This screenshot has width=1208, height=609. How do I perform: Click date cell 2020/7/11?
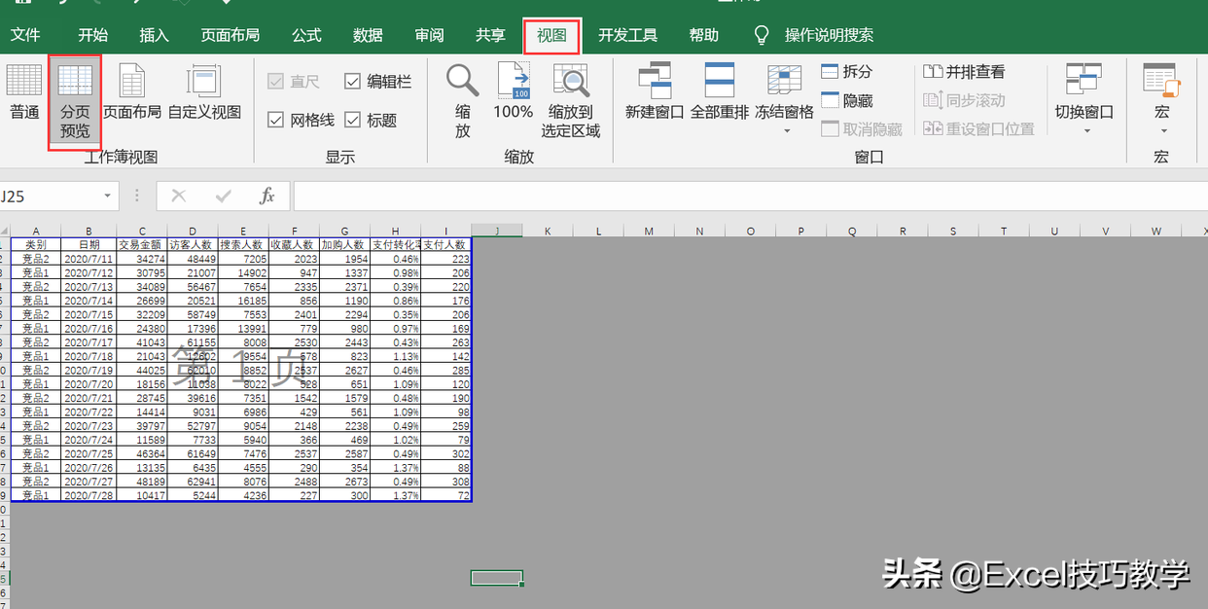[x=89, y=260]
